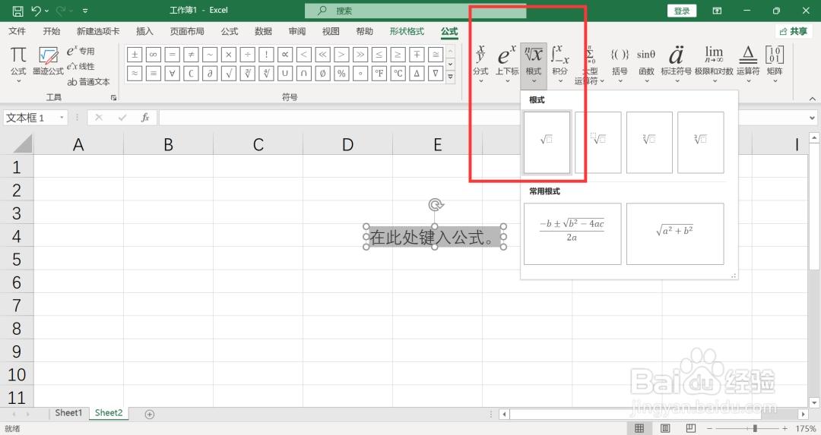Insert the √(a²+b²) common radical

[675, 234]
